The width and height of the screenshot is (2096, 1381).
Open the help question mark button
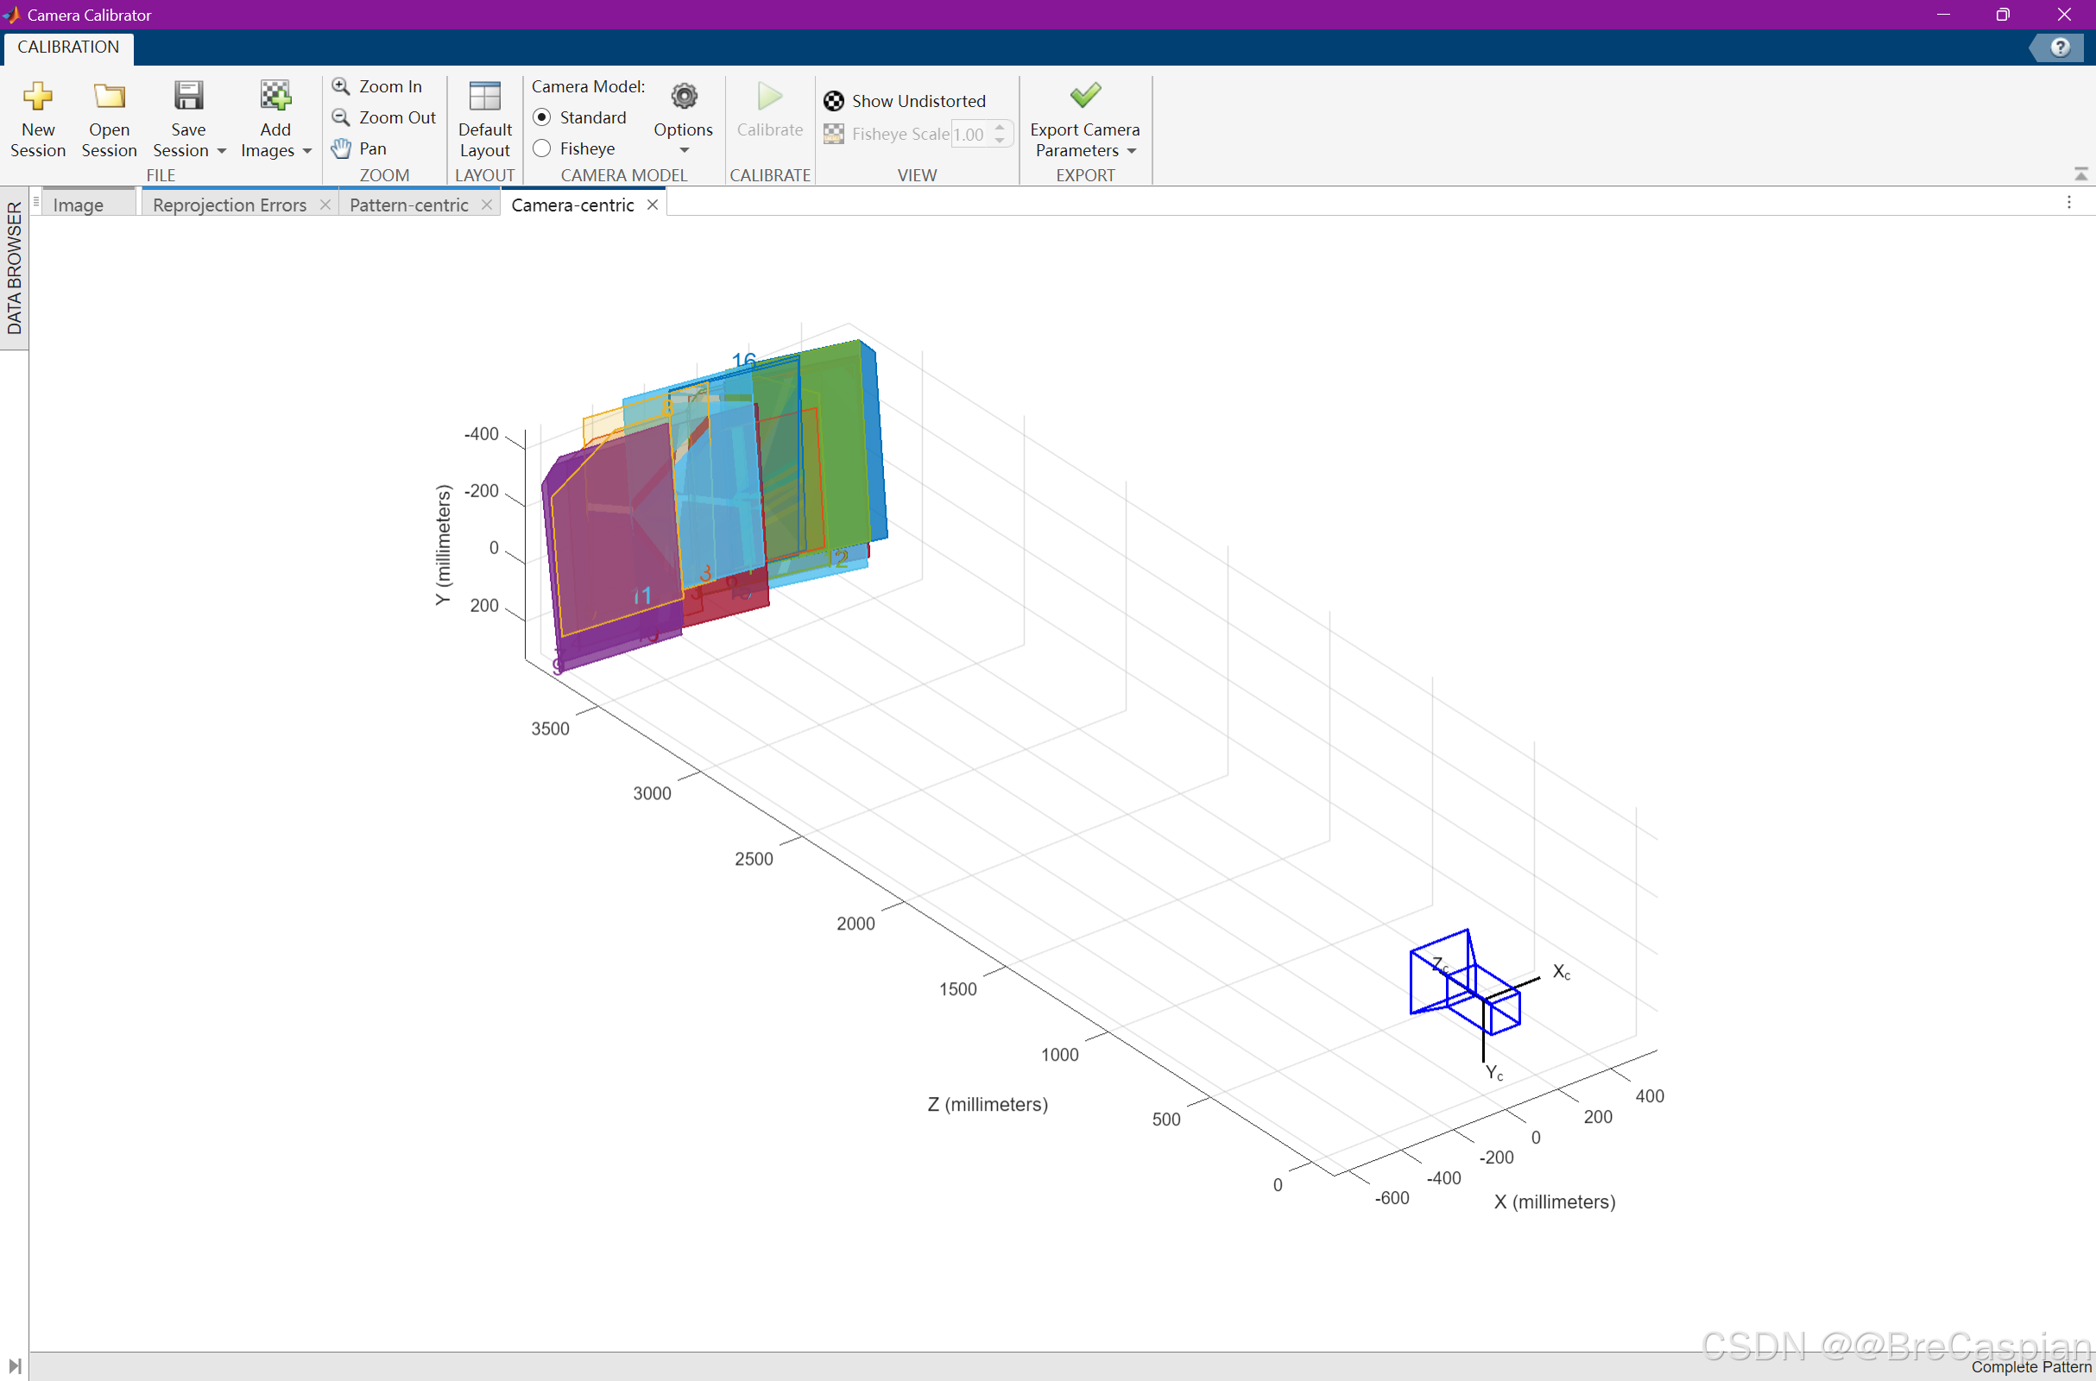point(2060,47)
